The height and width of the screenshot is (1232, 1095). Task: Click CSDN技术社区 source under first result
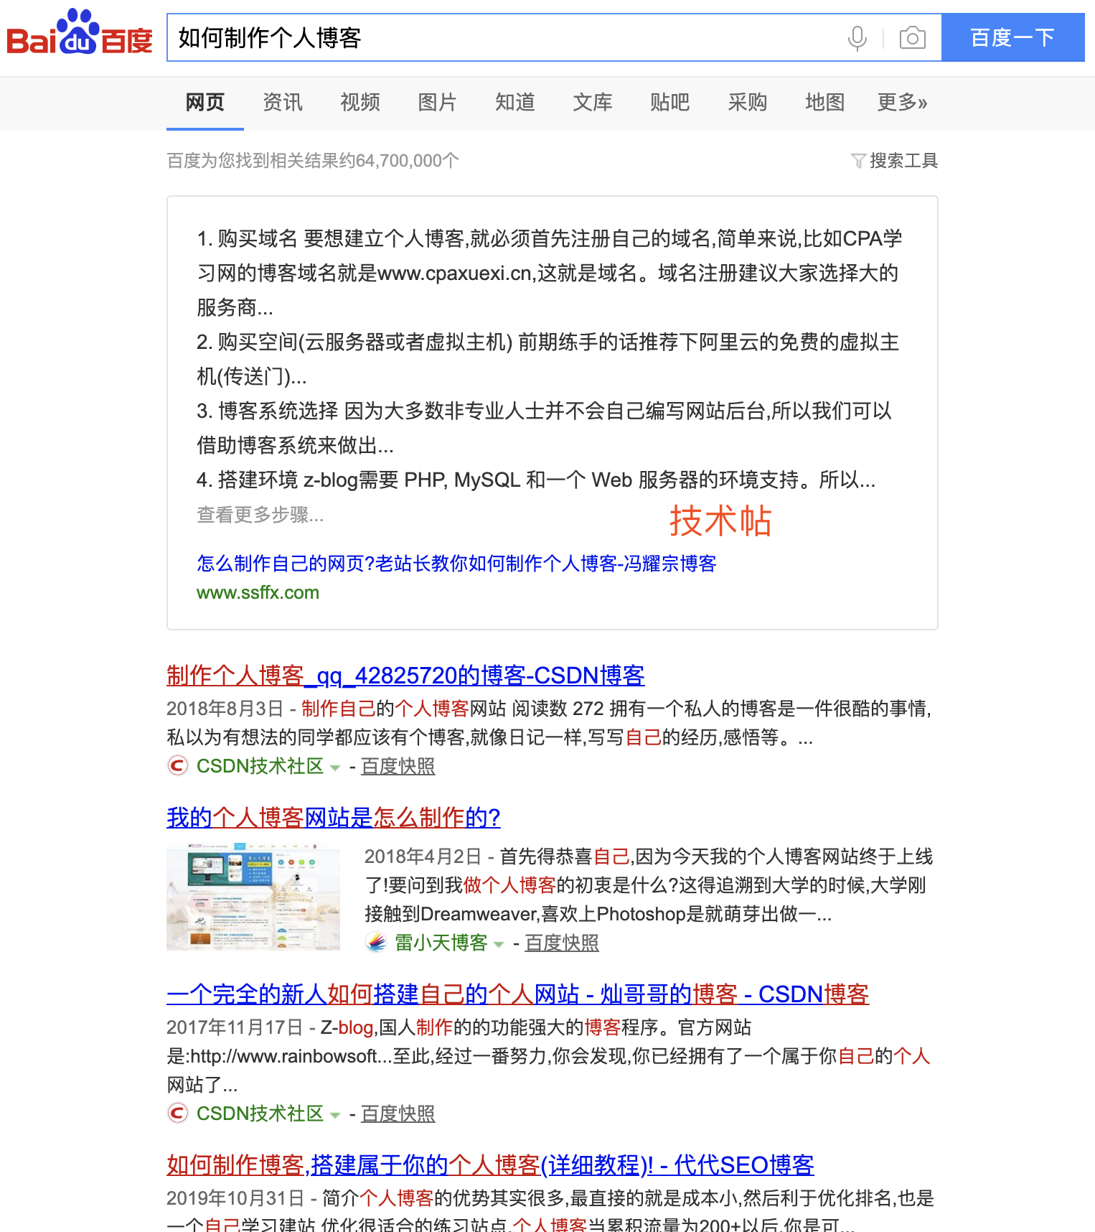click(x=260, y=767)
